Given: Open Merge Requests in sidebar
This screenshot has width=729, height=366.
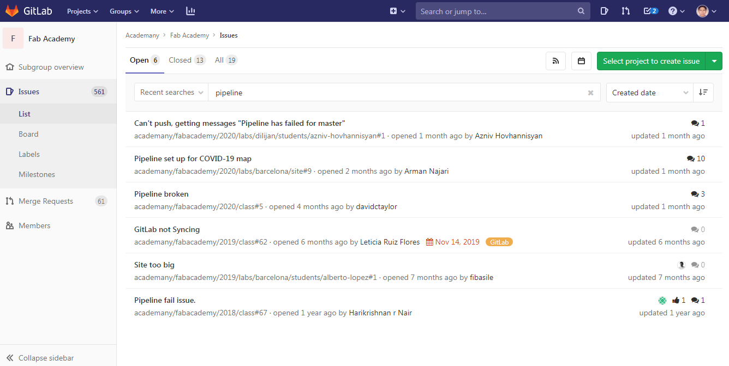Looking at the screenshot, I should click(x=46, y=201).
